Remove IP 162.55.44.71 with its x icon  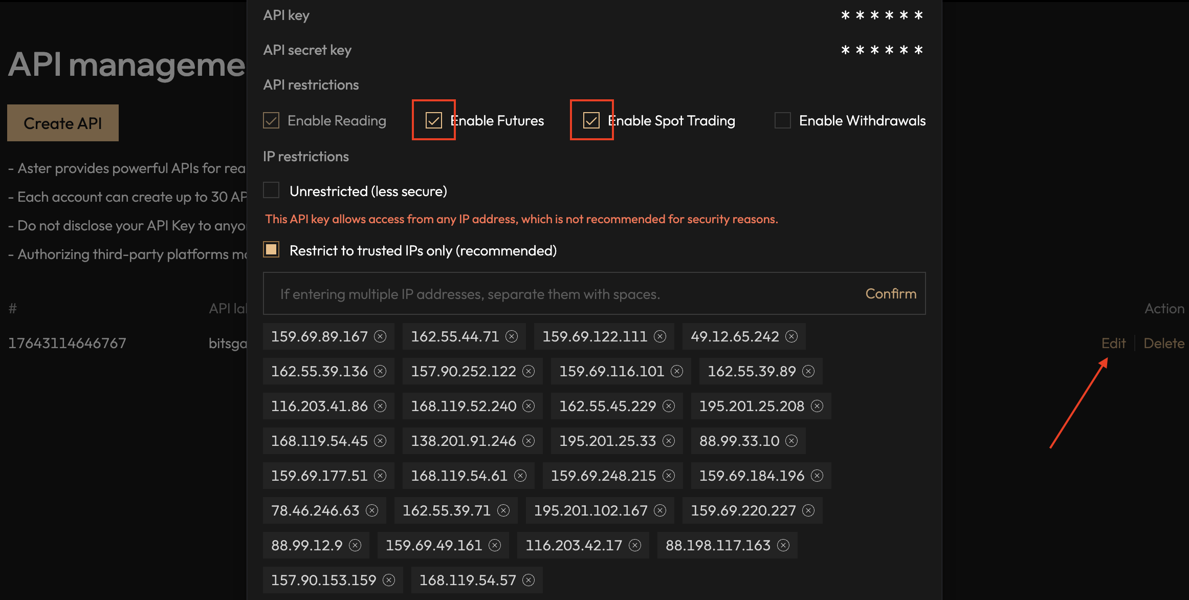pos(512,336)
